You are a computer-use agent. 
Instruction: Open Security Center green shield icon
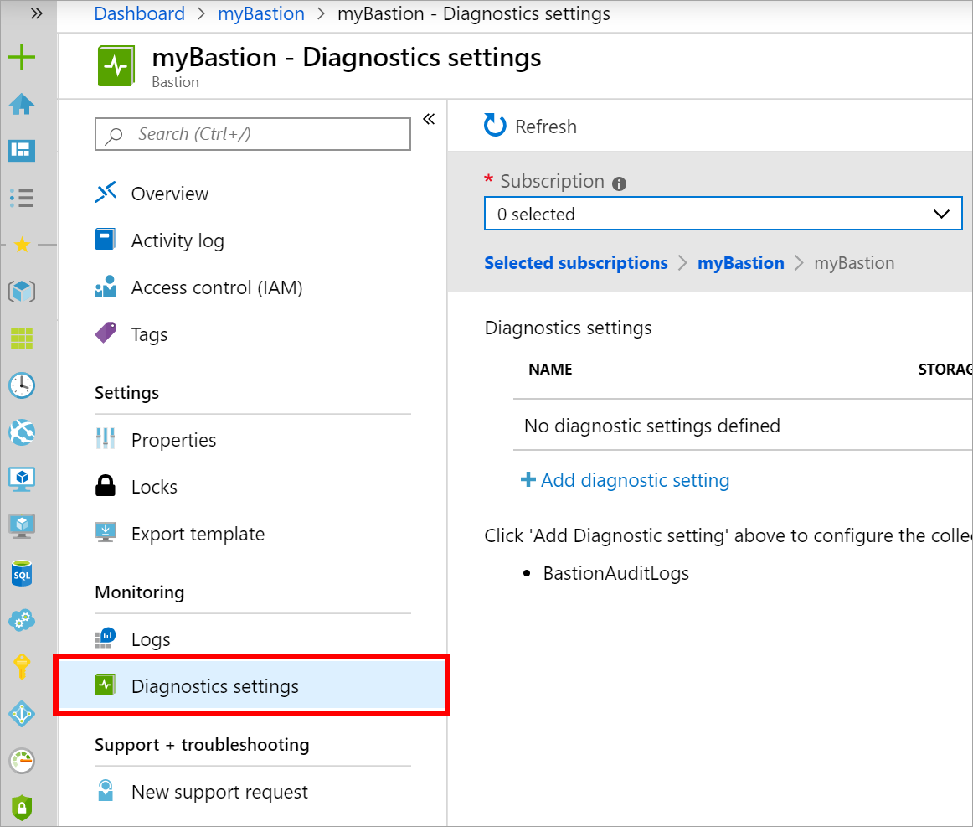click(21, 808)
